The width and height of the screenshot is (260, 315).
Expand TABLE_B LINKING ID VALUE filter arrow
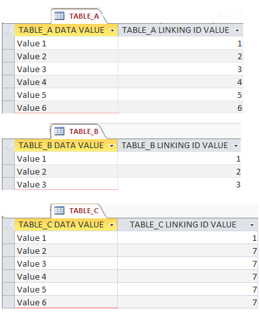point(236,146)
